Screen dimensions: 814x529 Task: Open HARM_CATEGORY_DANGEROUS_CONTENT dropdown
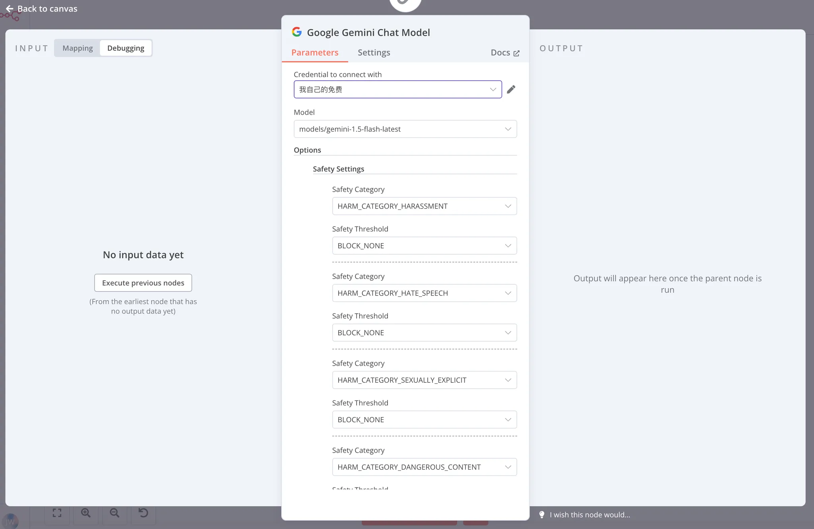(x=424, y=467)
